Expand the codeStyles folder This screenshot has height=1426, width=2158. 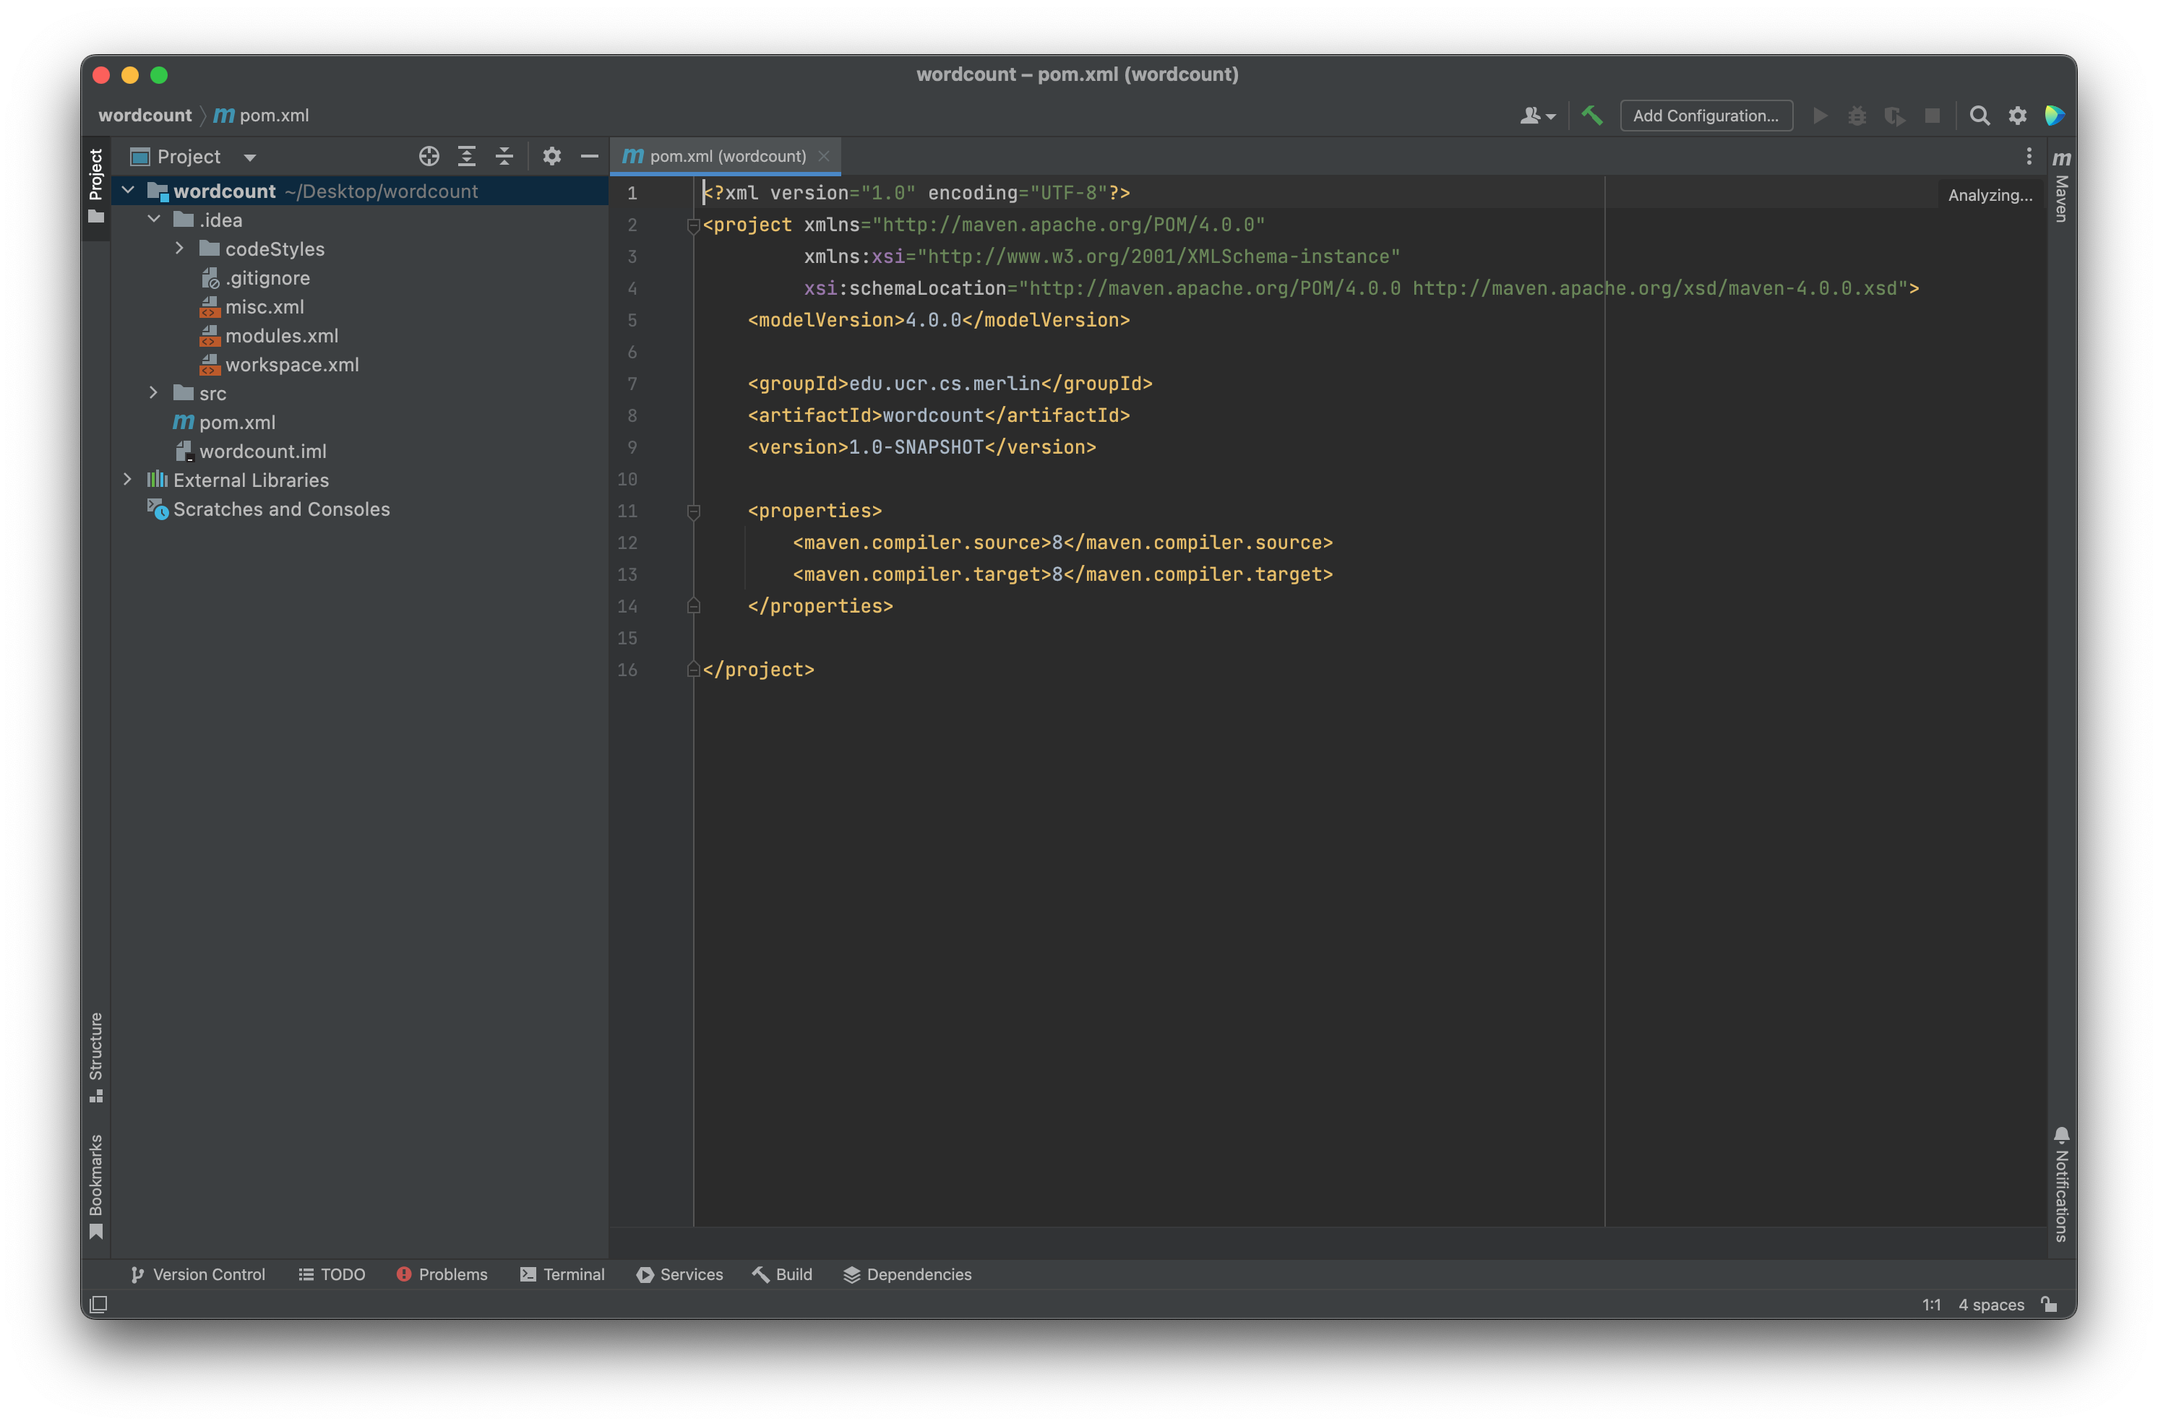180,249
